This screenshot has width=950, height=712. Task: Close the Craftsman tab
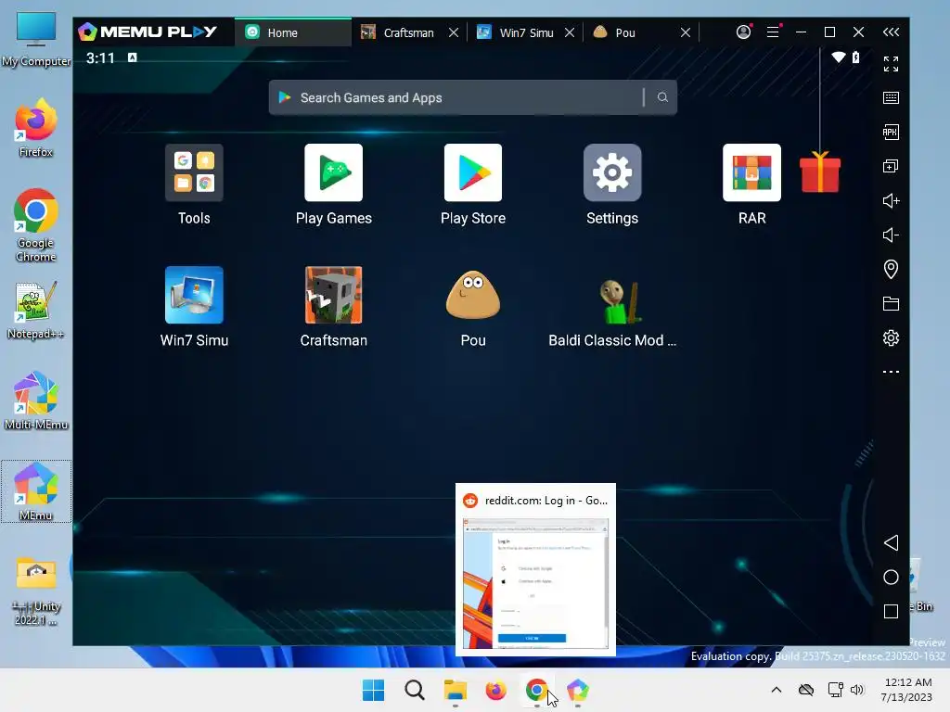point(453,32)
